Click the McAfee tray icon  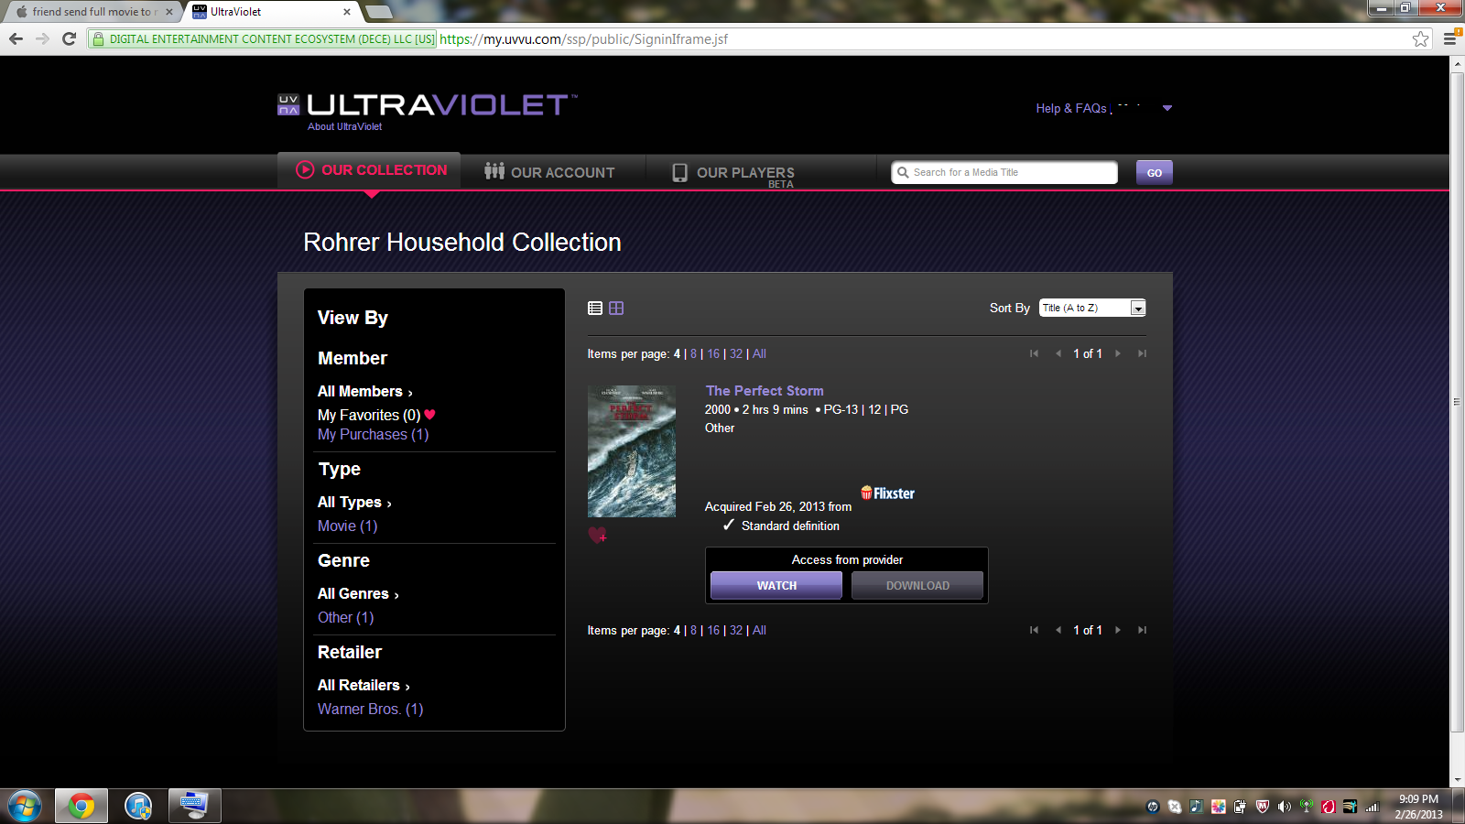point(1263,807)
